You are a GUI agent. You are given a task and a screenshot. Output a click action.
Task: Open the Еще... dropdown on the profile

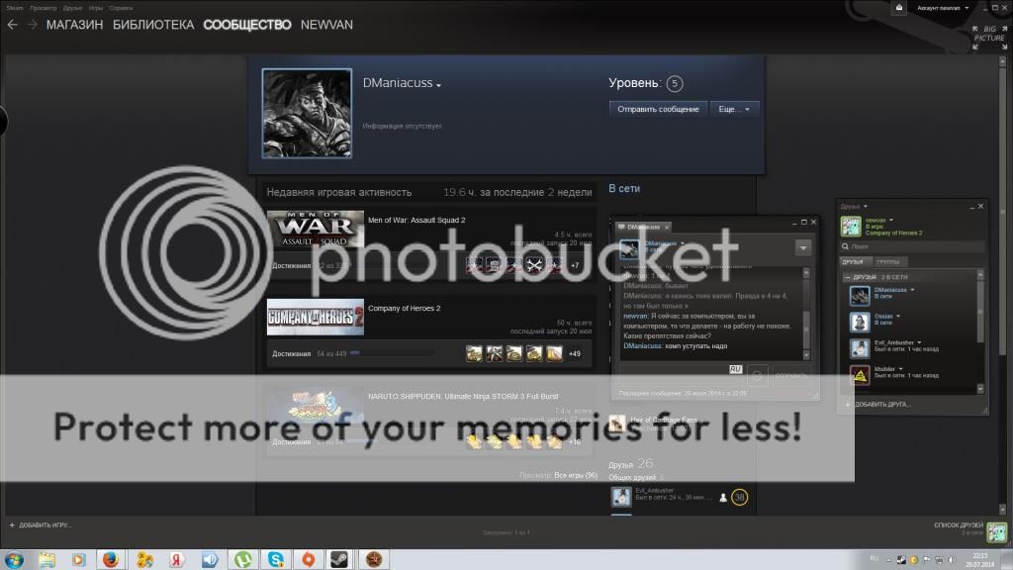[x=734, y=109]
